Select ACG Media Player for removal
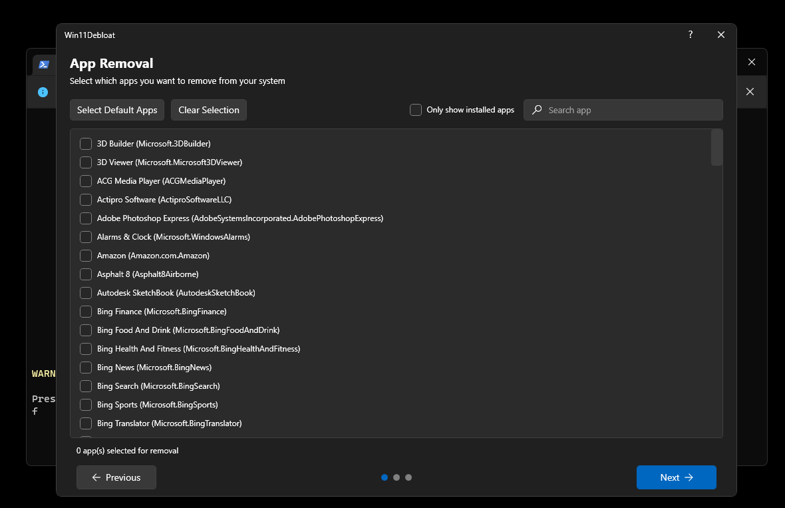Image resolution: width=785 pixels, height=508 pixels. 86,181
